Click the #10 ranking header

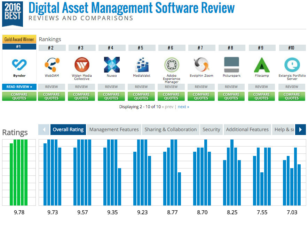click(x=292, y=48)
